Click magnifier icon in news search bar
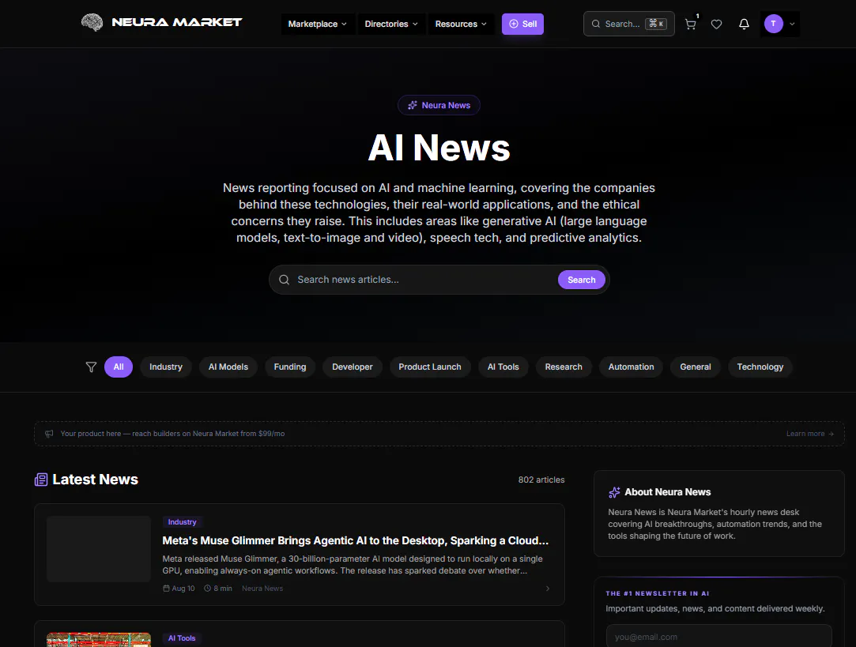This screenshot has width=856, height=647. [284, 280]
